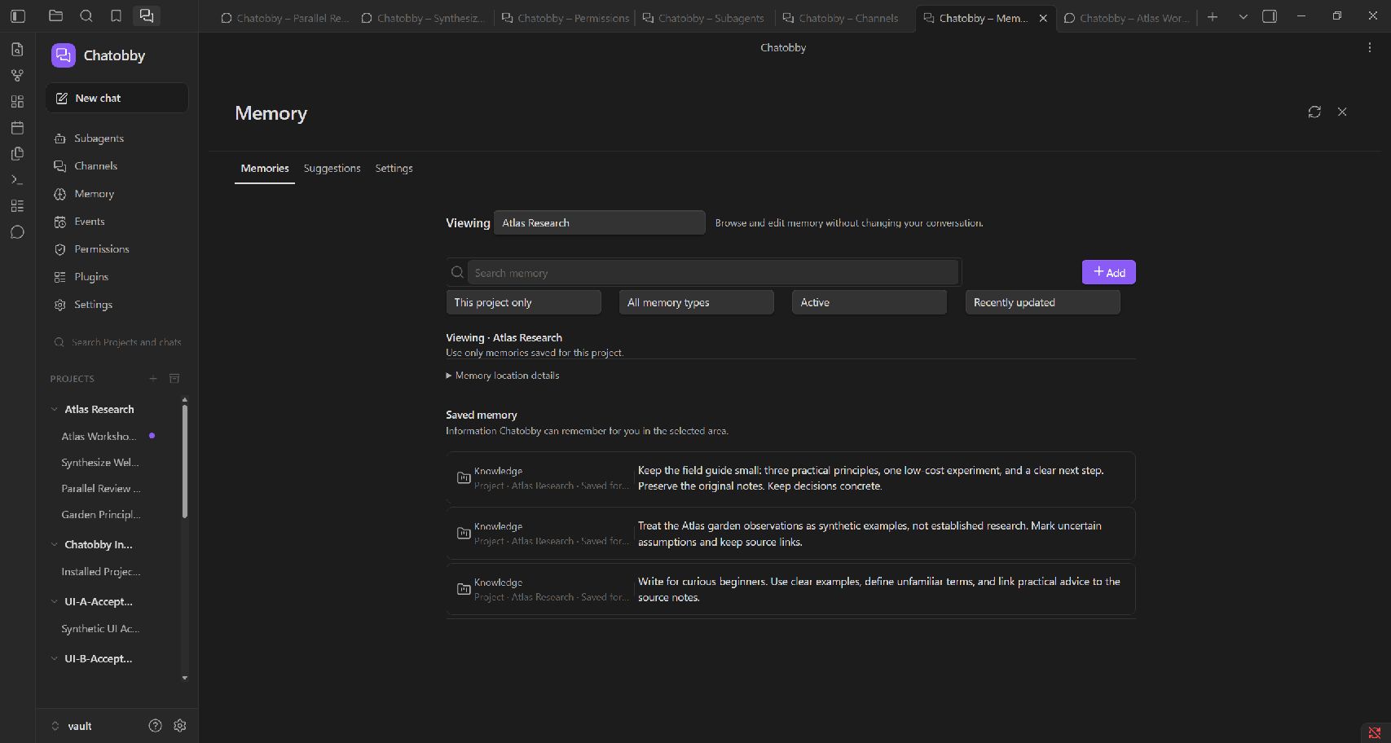This screenshot has width=1391, height=743.
Task: Collapse the UI-A-Accept... project
Action: coord(55,601)
